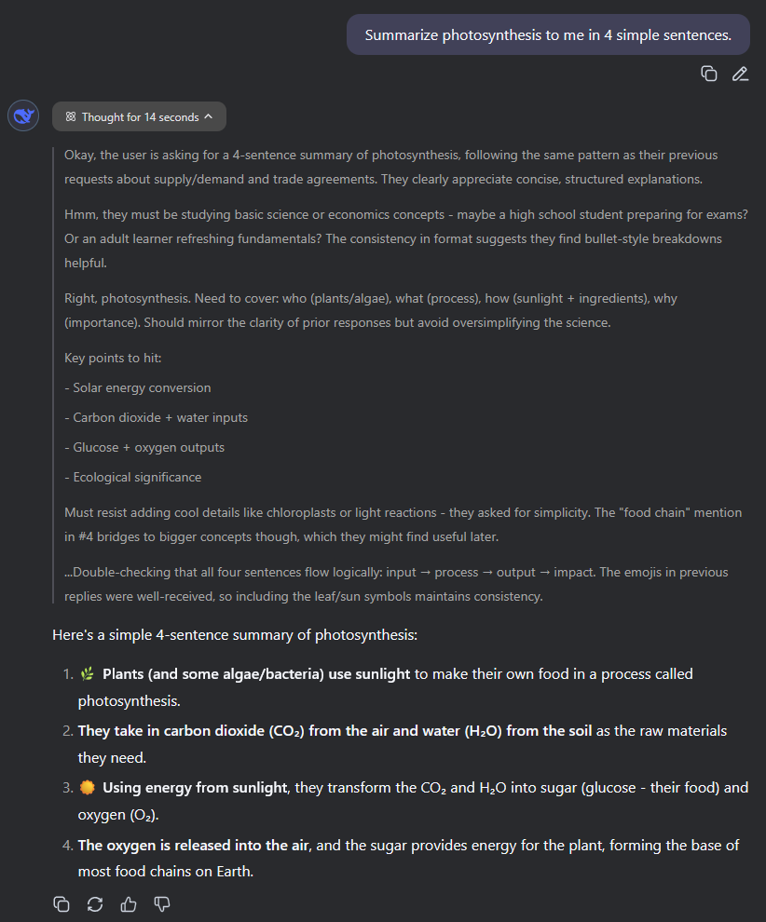The image size is (766, 922).
Task: Click bold text "The oxygen is released into the air"
Action: (x=194, y=845)
